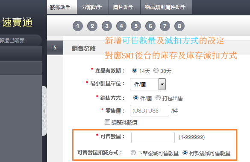Go to step 5 circle
250x162 pixels.
(x=136, y=26)
